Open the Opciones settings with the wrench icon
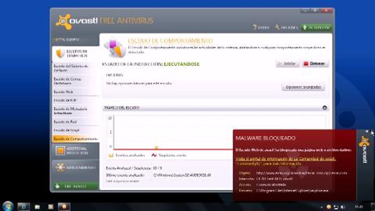 (286, 28)
